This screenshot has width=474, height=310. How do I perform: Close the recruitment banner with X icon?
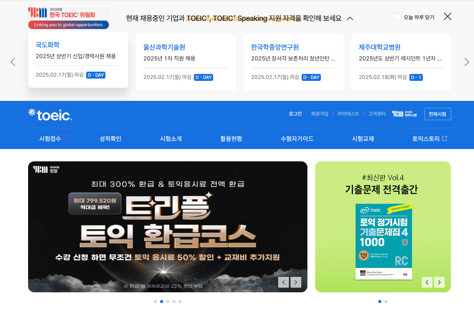click(447, 17)
